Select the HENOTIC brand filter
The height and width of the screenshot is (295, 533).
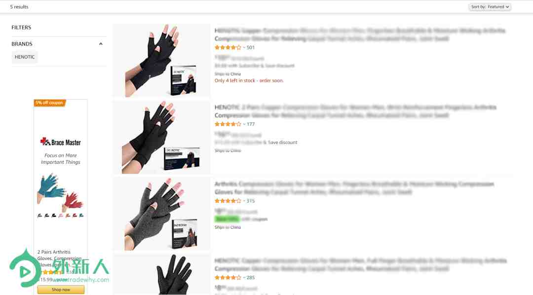coord(25,57)
